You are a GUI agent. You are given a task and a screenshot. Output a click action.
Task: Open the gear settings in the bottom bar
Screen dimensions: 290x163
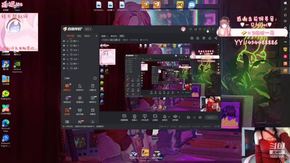pyautogui.click(x=200, y=117)
